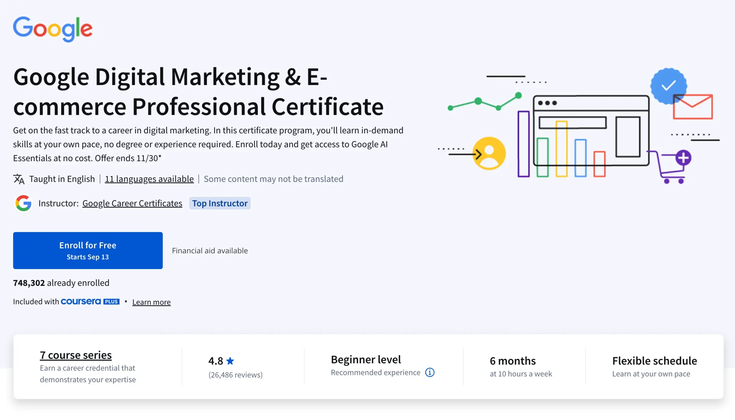Click the red envelope illustration
Image resolution: width=735 pixels, height=420 pixels.
coord(693,107)
